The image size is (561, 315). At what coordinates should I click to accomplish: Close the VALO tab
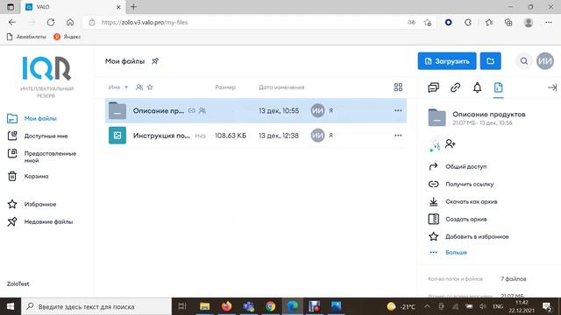point(118,7)
